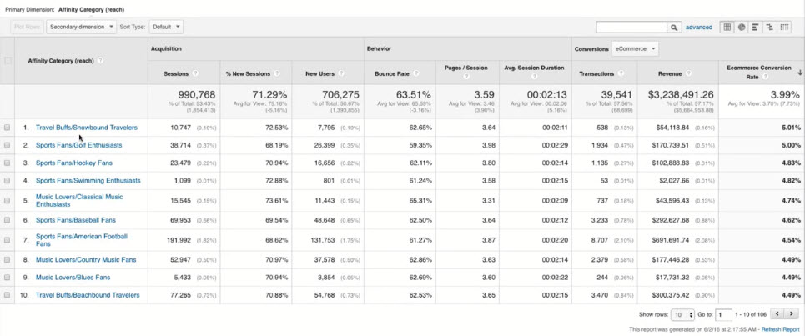Switch to the pie chart percentage view
Viewport: 805px width, 336px height.
pos(742,27)
